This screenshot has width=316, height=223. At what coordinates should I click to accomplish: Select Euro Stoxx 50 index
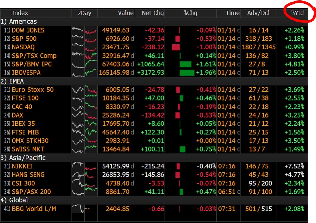pos(33,90)
